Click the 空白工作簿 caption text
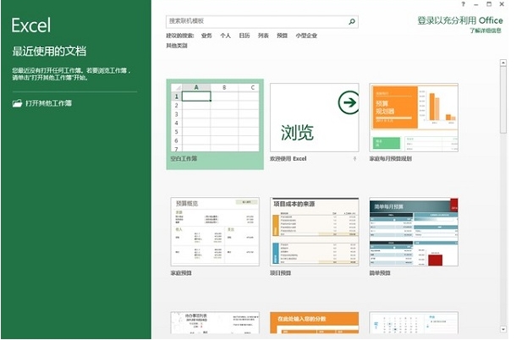The height and width of the screenshot is (340, 516). [184, 159]
